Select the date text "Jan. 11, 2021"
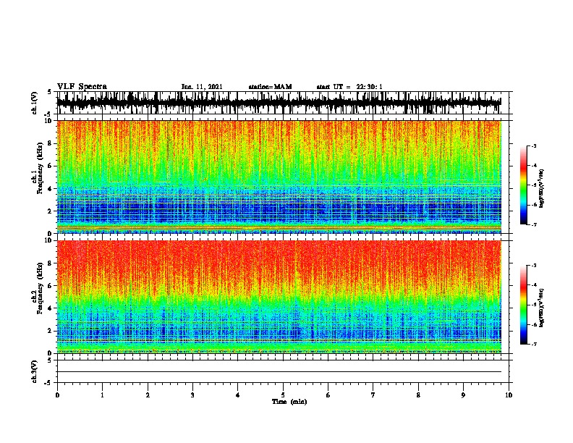The image size is (573, 443). (x=202, y=87)
